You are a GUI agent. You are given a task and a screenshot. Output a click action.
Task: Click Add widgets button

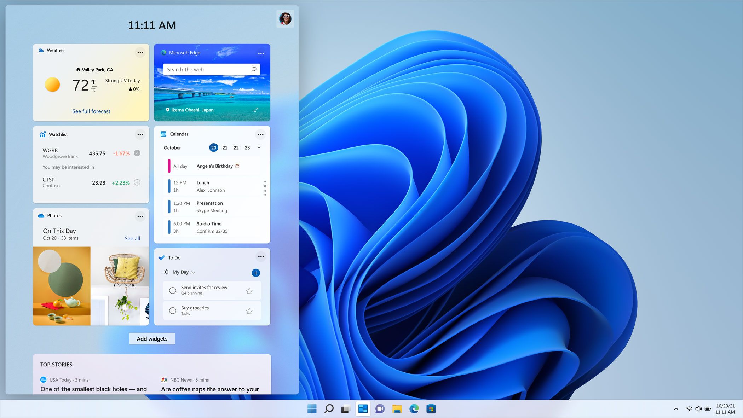(x=151, y=338)
